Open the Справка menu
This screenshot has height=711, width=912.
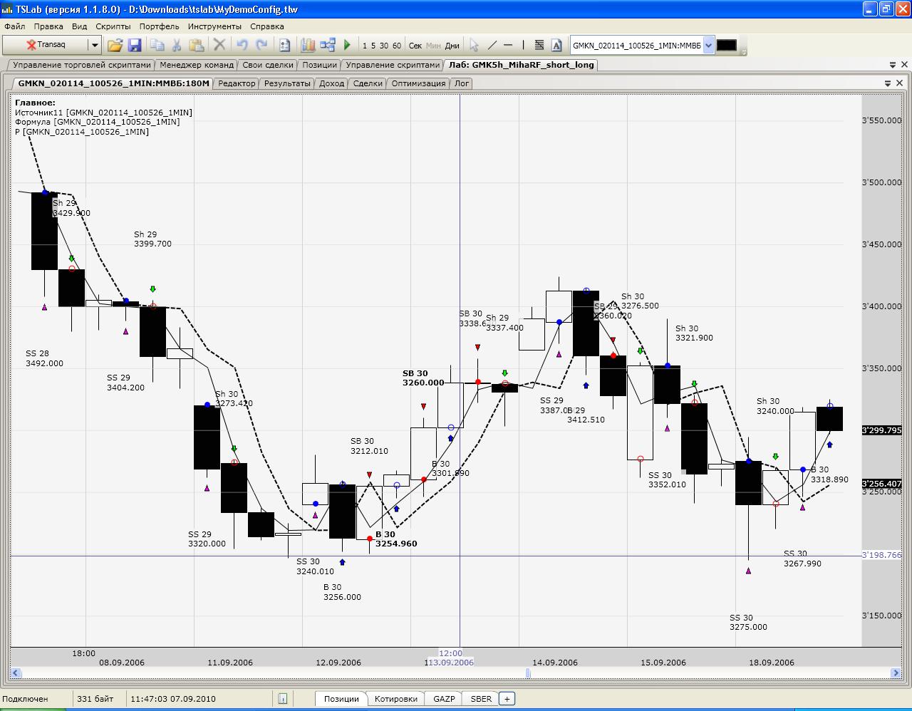pyautogui.click(x=267, y=26)
